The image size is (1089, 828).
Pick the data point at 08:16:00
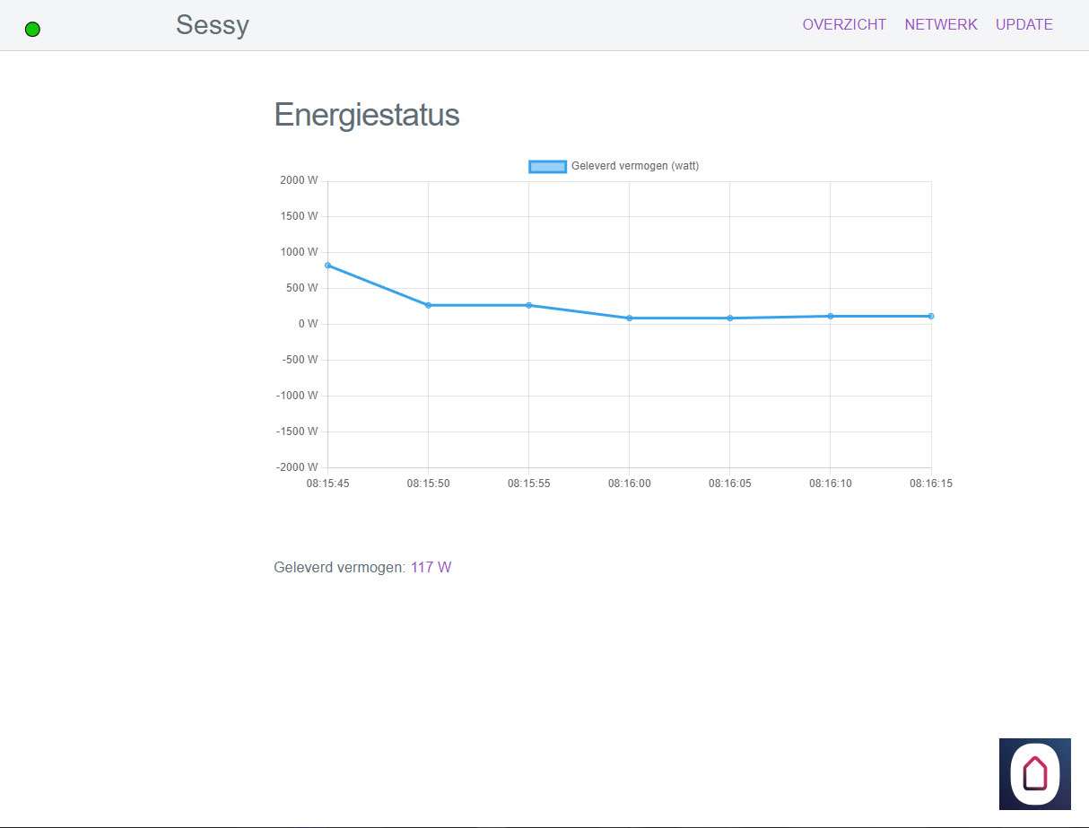point(629,318)
